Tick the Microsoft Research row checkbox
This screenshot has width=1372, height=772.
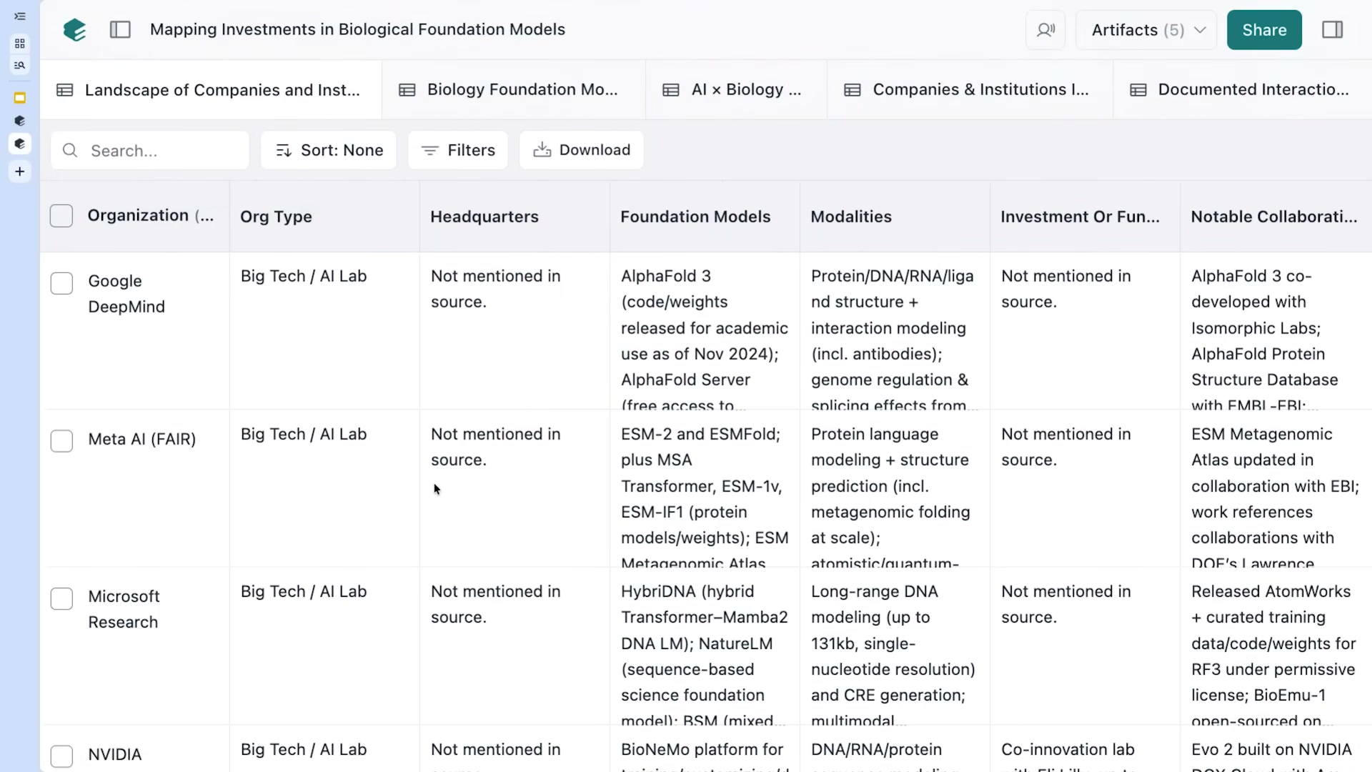click(61, 598)
